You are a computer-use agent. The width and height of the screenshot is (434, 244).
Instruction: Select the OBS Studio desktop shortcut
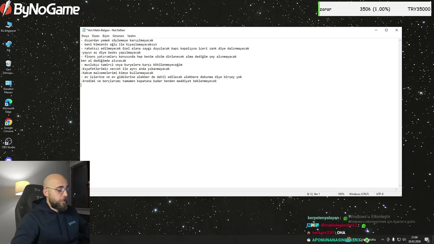[x=8, y=143]
